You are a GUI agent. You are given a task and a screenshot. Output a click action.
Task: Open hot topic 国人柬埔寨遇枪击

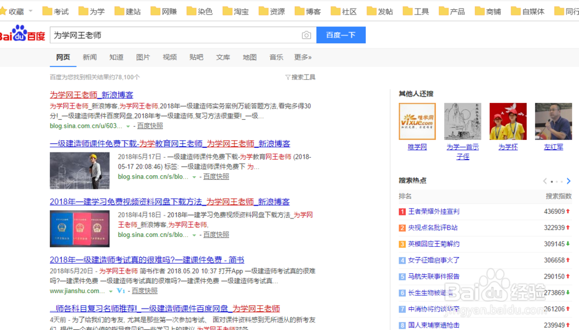click(434, 325)
